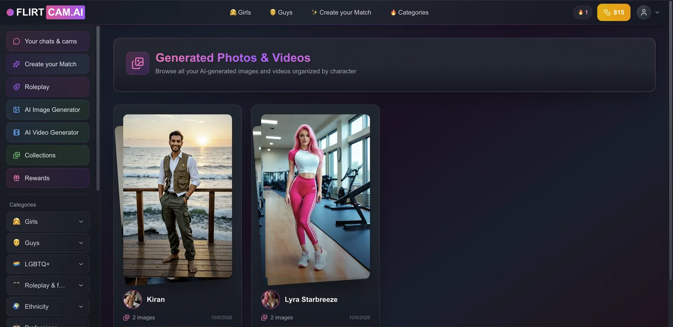This screenshot has height=327, width=673.
Task: Click Kiran's small round avatar
Action: 132,299
